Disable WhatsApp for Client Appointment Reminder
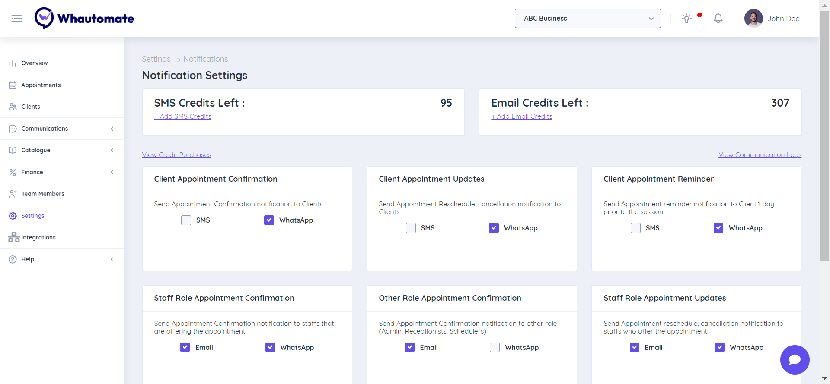 718,228
